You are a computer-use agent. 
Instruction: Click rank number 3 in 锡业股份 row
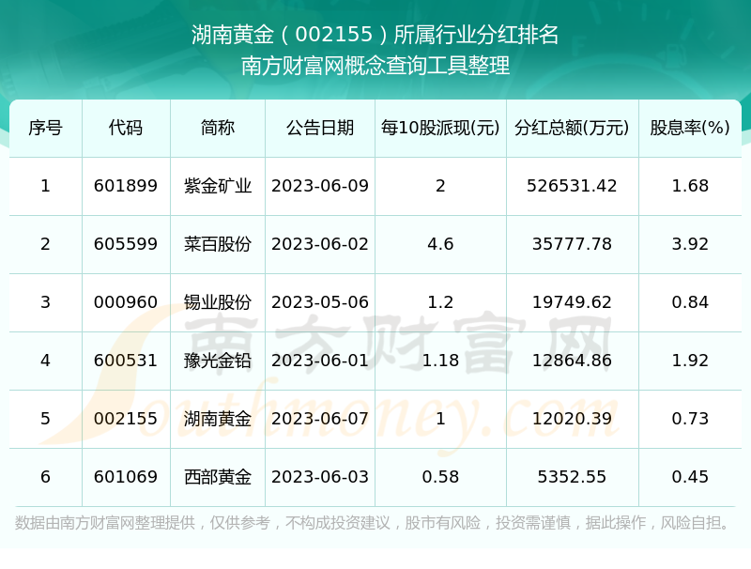[x=45, y=302]
